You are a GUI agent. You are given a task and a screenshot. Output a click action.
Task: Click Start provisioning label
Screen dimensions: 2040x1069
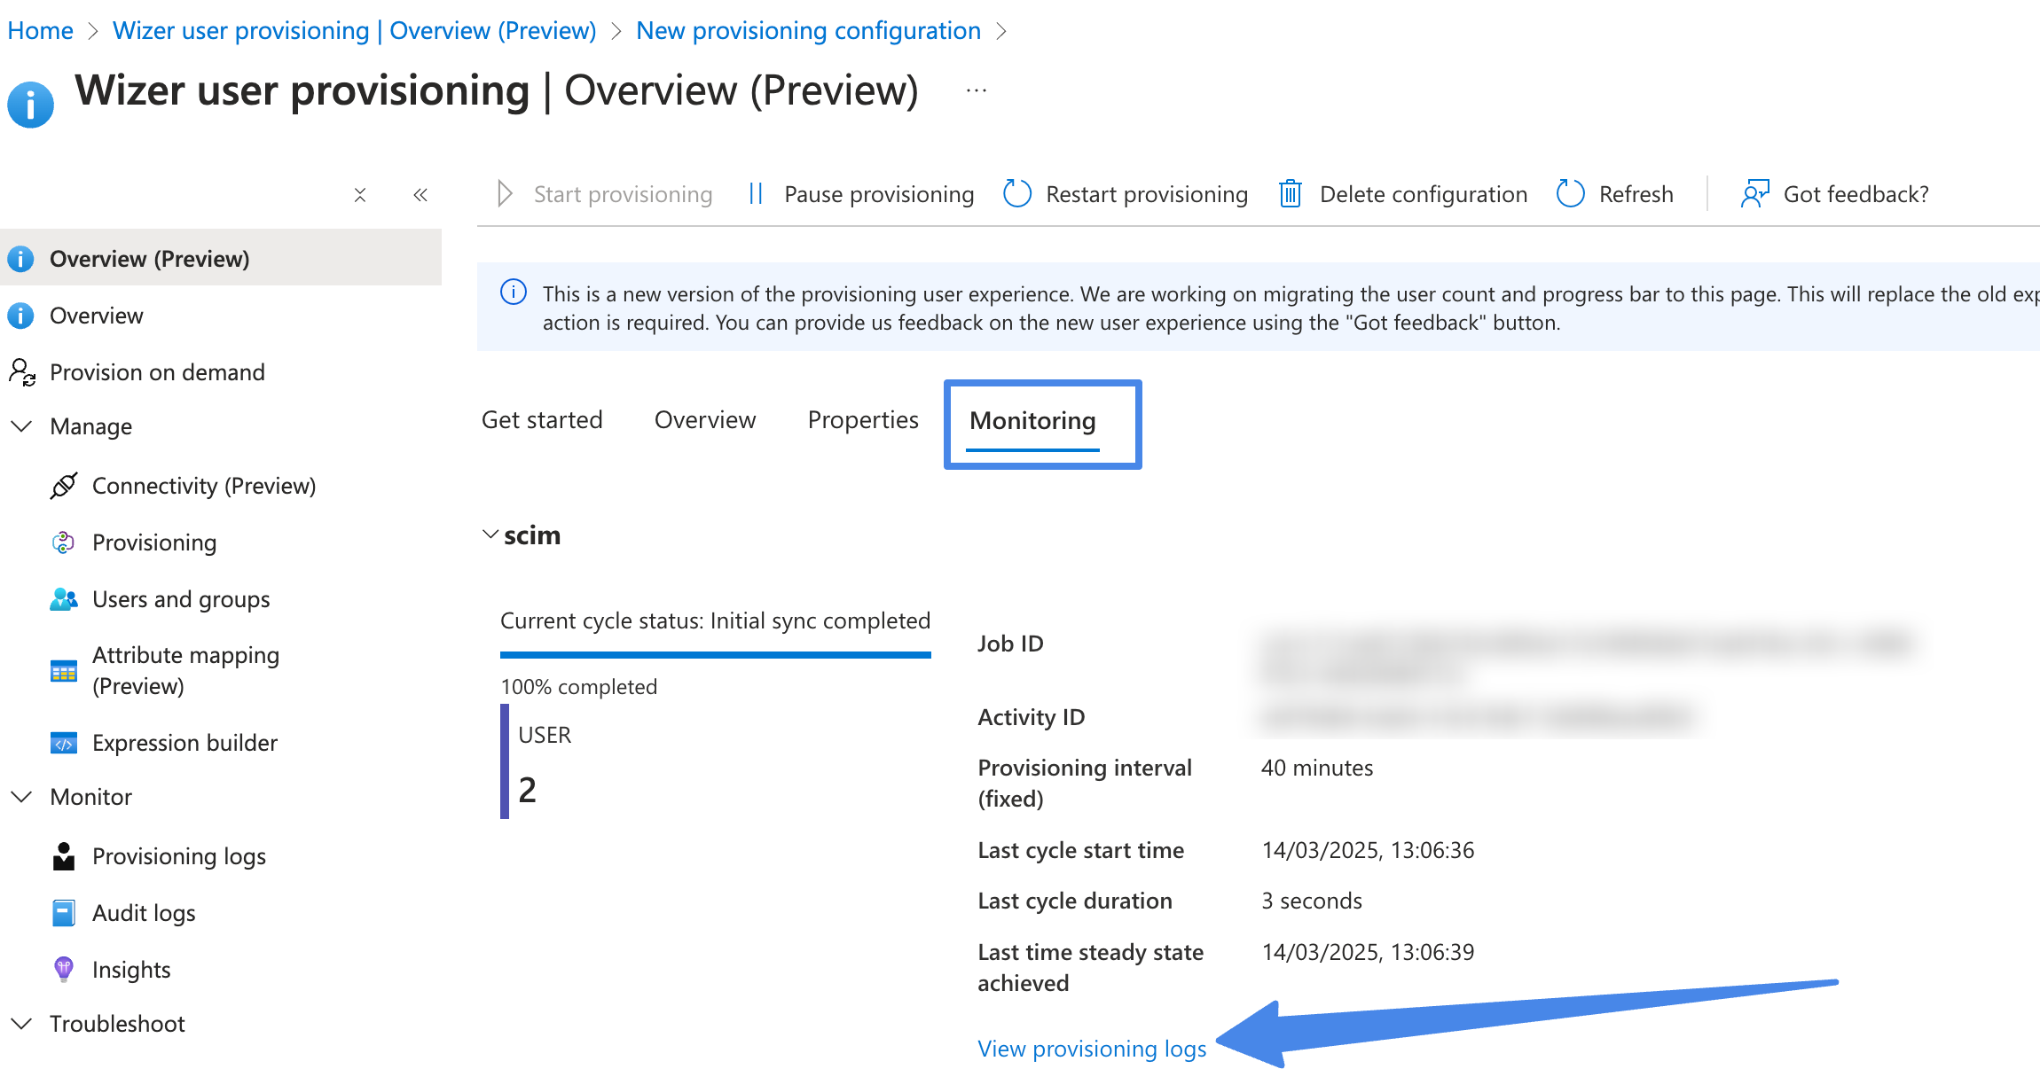(623, 194)
